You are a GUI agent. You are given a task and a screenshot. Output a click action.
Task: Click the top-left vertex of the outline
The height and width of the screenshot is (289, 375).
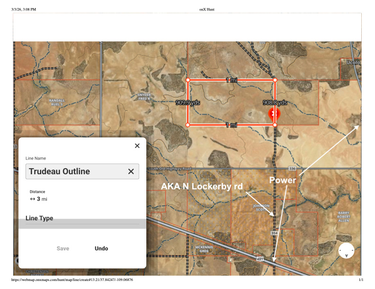click(187, 80)
